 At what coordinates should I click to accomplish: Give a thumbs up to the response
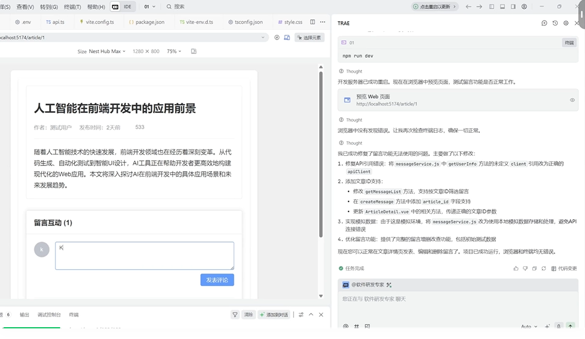point(516,268)
